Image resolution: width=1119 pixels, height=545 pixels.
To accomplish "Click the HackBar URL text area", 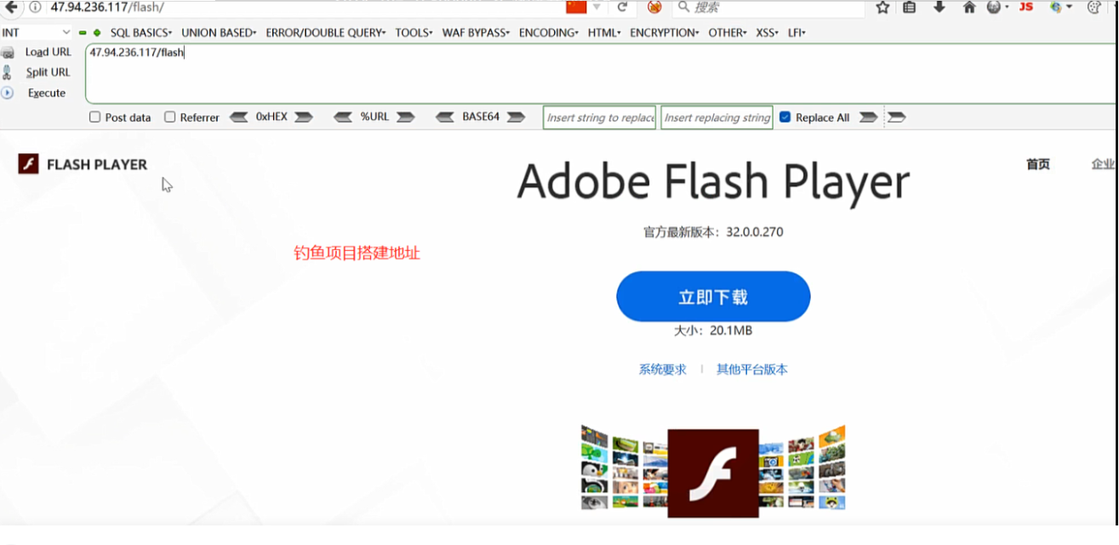I will (601, 73).
